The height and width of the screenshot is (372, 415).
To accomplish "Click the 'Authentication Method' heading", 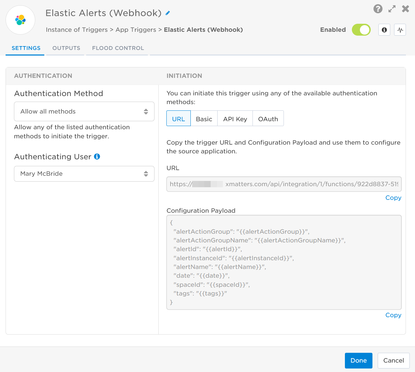I will tap(59, 93).
